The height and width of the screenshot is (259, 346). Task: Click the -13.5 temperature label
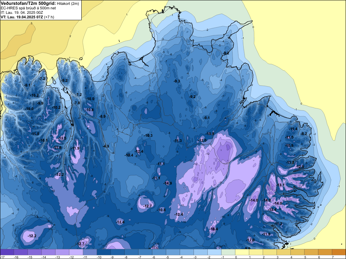pyautogui.click(x=62, y=138)
